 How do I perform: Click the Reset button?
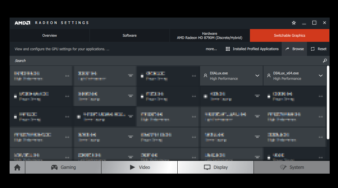pos(318,49)
